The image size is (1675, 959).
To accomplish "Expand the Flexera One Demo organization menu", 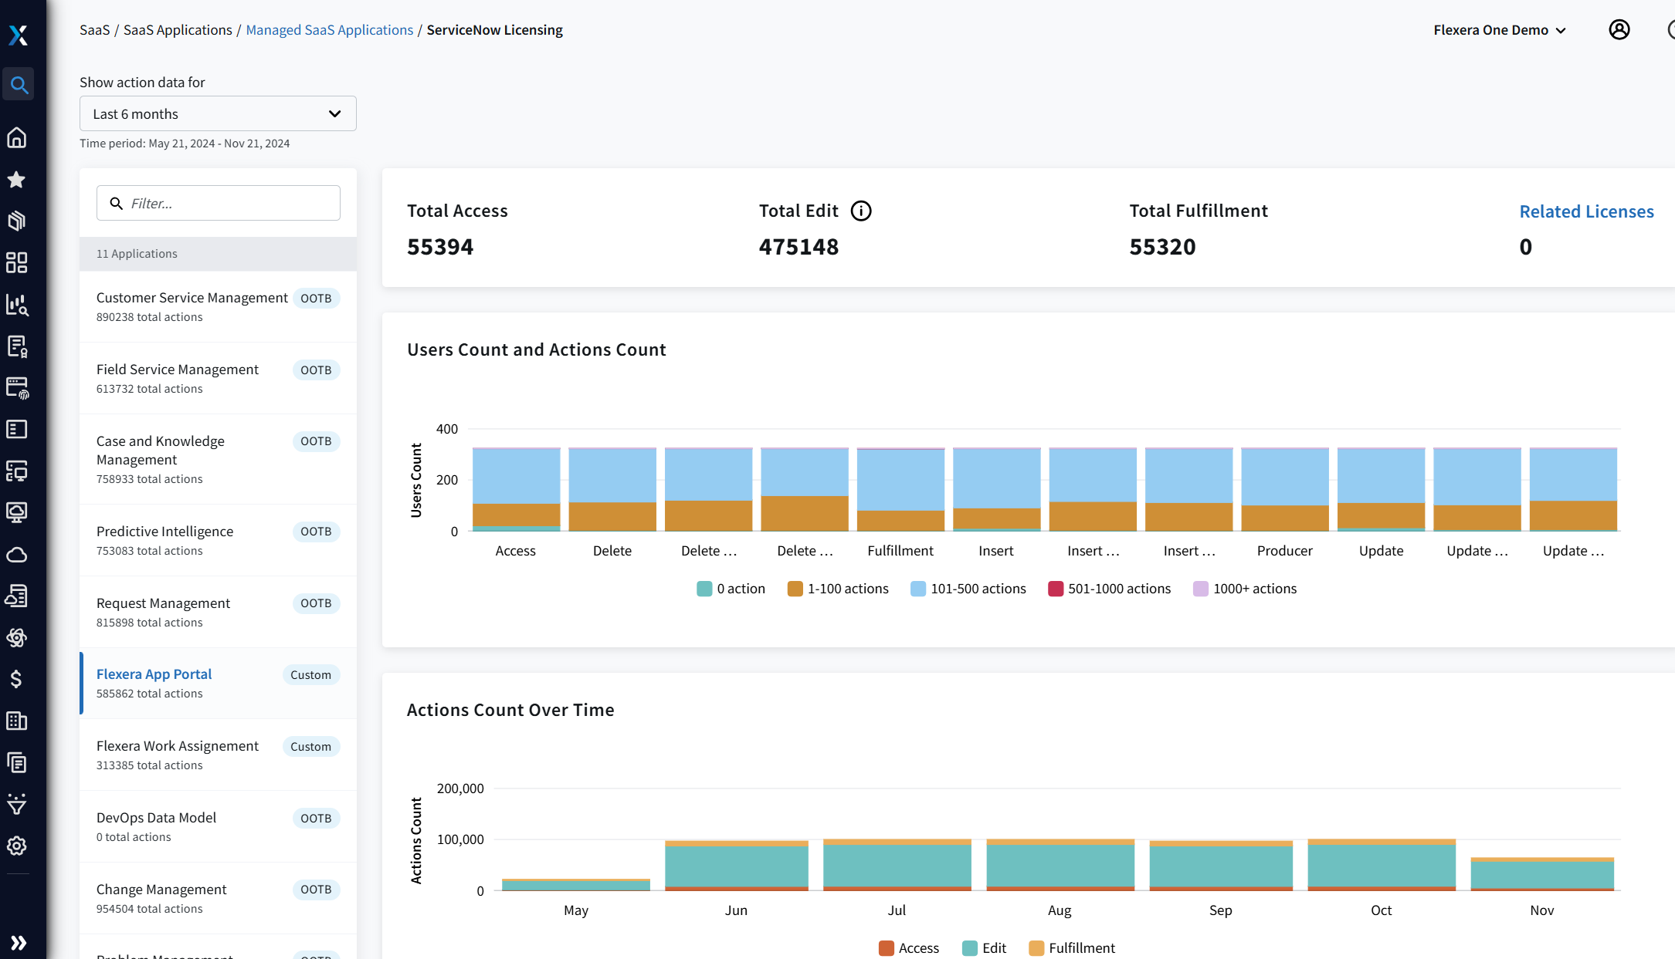I will point(1499,30).
